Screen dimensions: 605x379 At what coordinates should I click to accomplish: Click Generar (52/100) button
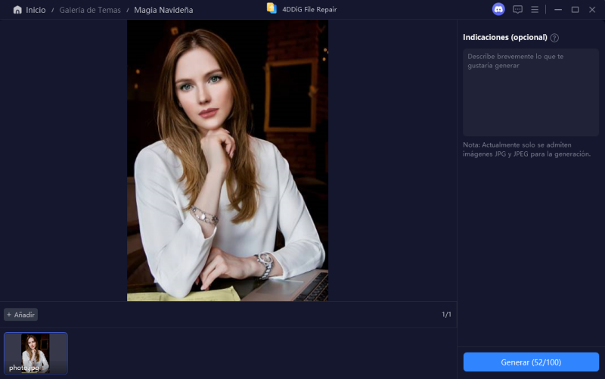pos(531,362)
